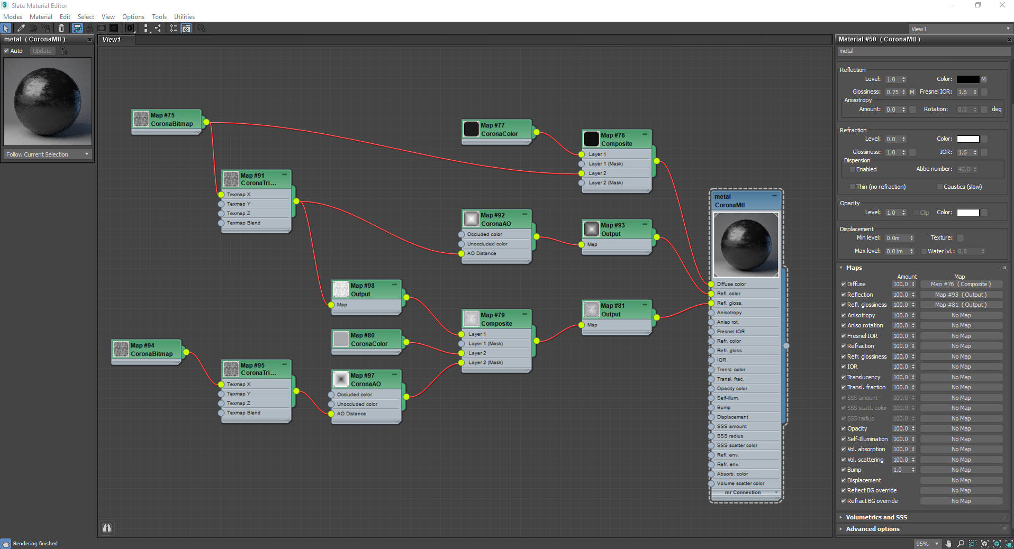
Task: Click the Map #76 (Composite) diffuse button
Action: coord(961,285)
